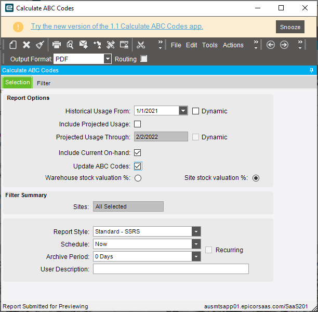Toggle Dynamic for Projected Usage Through
Viewport: 318px width, 312px height.
195,137
